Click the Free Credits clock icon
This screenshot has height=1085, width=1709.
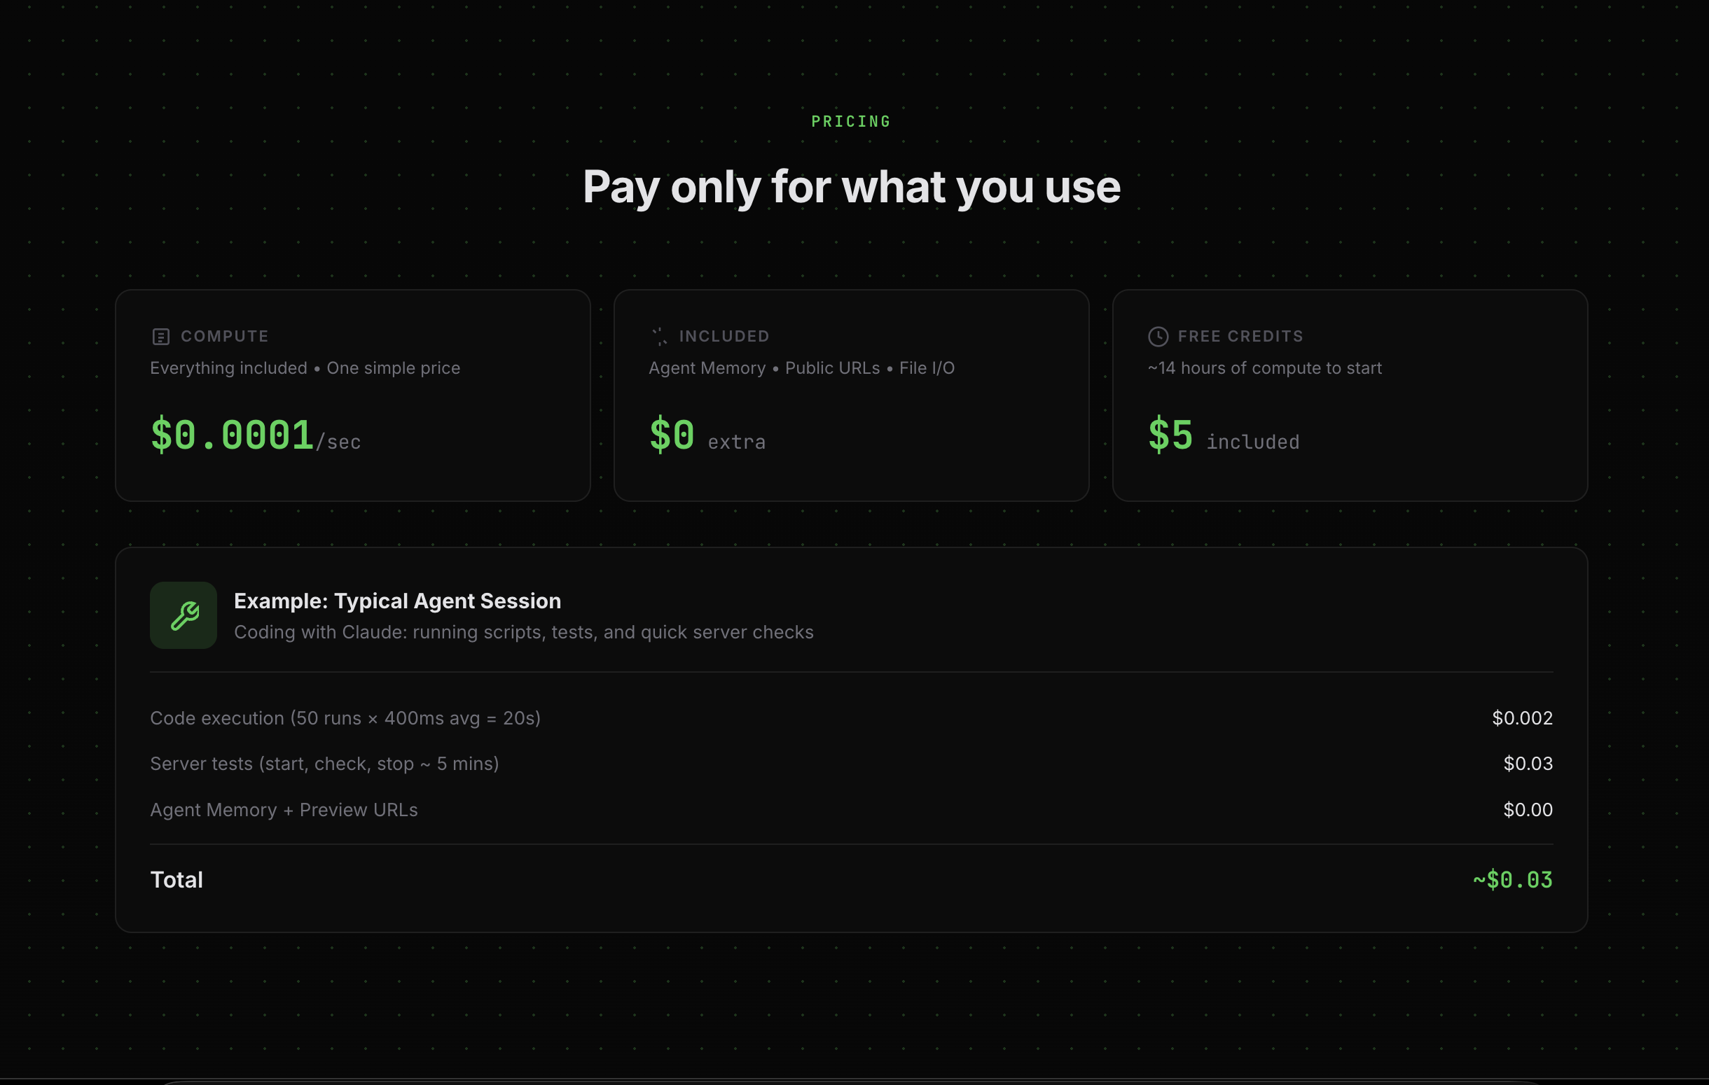point(1158,337)
